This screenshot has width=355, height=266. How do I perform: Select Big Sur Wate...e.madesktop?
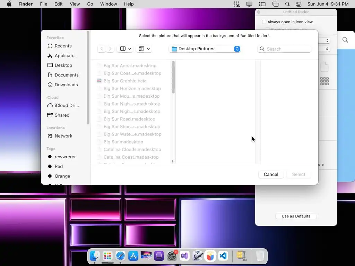pyautogui.click(x=132, y=134)
